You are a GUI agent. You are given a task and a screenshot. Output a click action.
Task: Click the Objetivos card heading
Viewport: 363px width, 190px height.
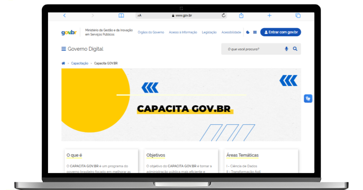click(156, 155)
